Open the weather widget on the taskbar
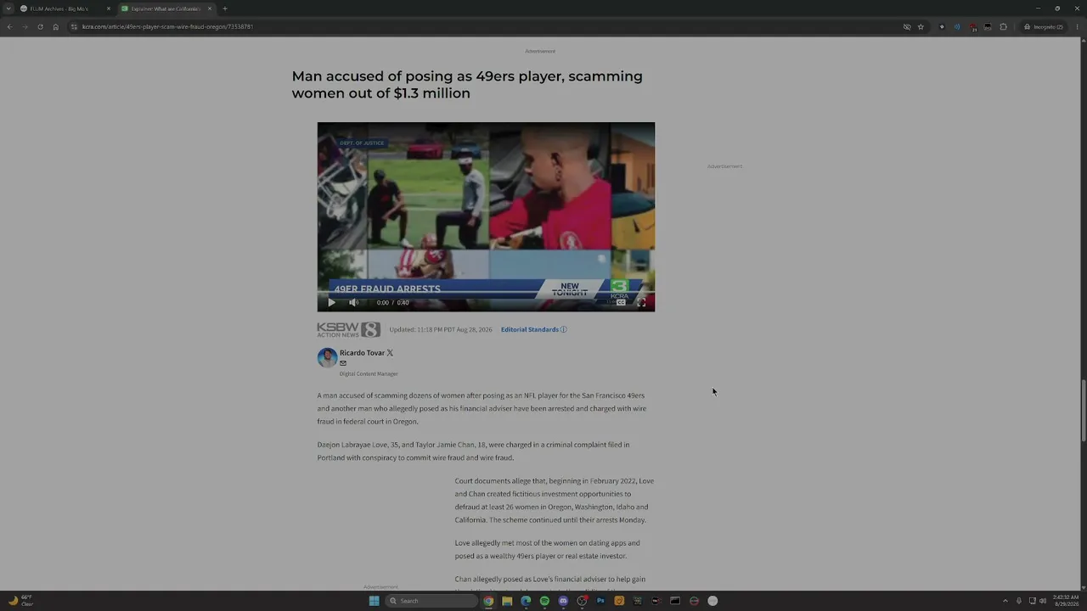The image size is (1087, 611). pyautogui.click(x=20, y=601)
